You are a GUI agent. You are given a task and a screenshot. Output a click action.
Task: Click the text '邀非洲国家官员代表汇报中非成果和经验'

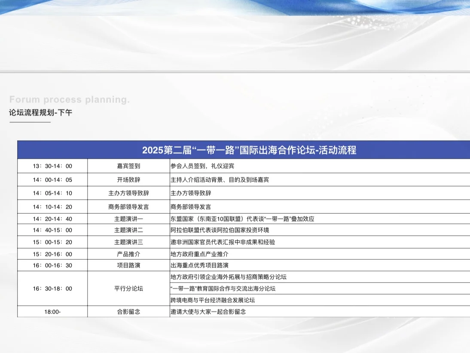[x=223, y=242]
